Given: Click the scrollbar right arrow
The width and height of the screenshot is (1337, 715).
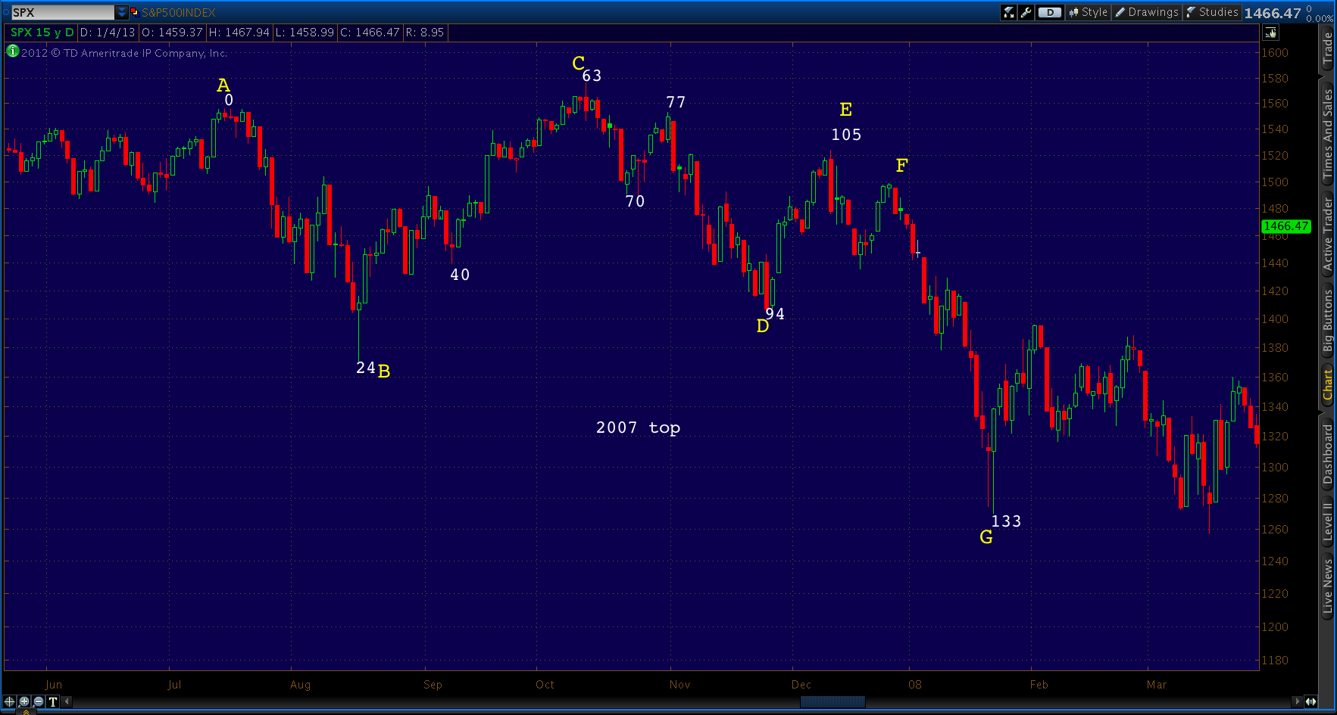Looking at the screenshot, I should pos(1297,701).
